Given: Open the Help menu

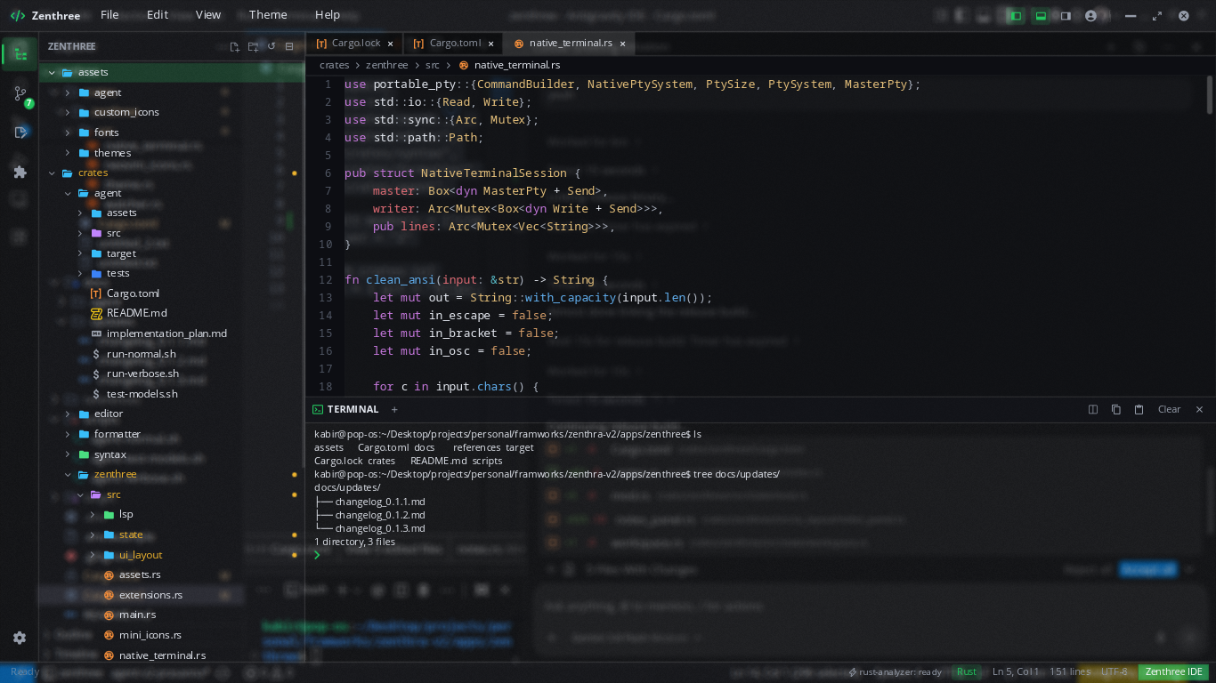Looking at the screenshot, I should pos(328,15).
